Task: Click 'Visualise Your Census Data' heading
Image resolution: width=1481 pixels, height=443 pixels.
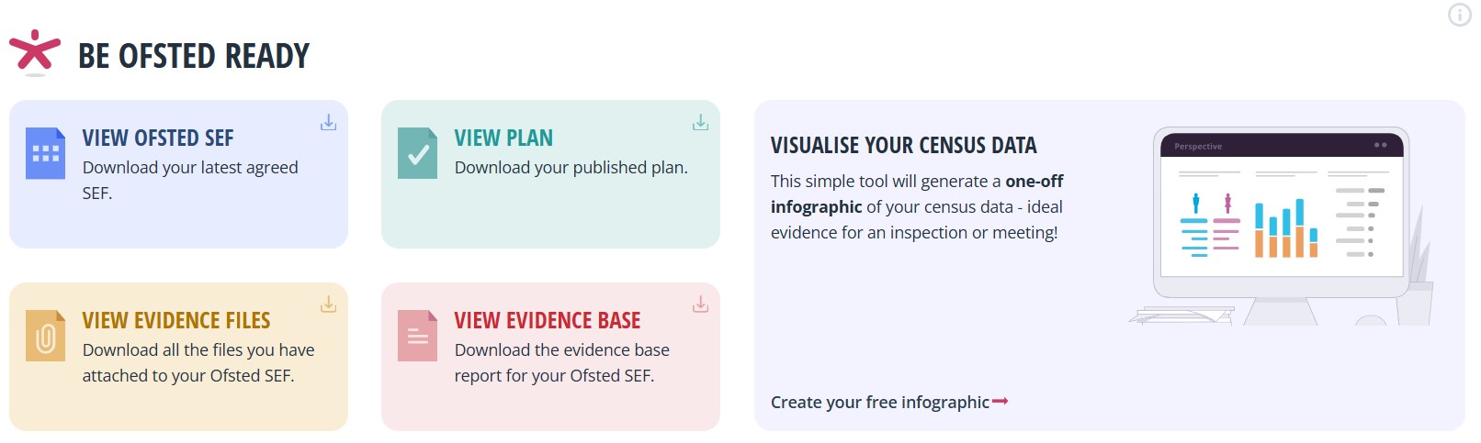Action: 903,146
